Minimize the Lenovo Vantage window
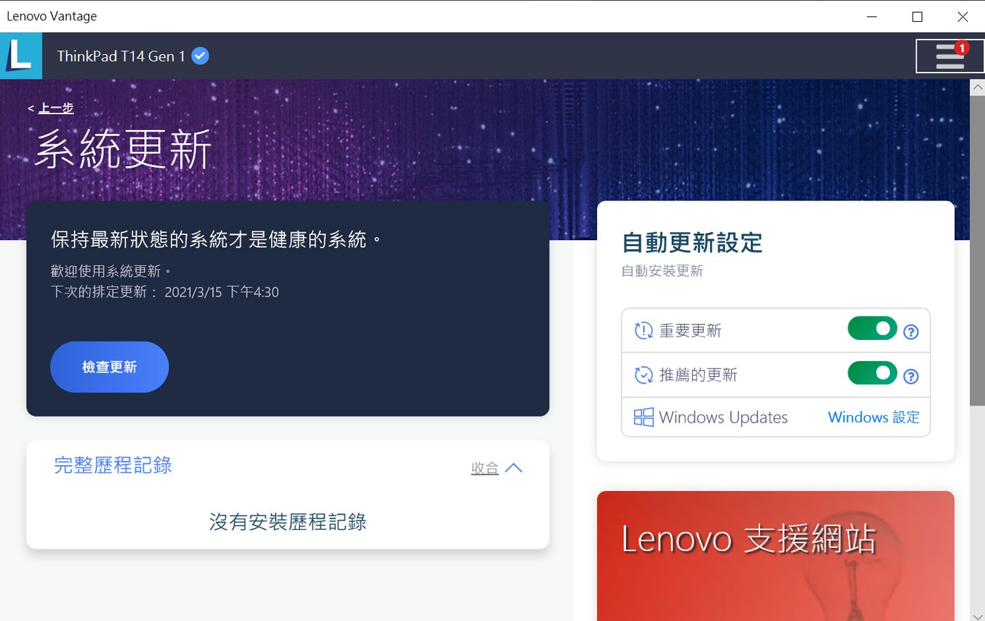The height and width of the screenshot is (621, 985). (871, 16)
